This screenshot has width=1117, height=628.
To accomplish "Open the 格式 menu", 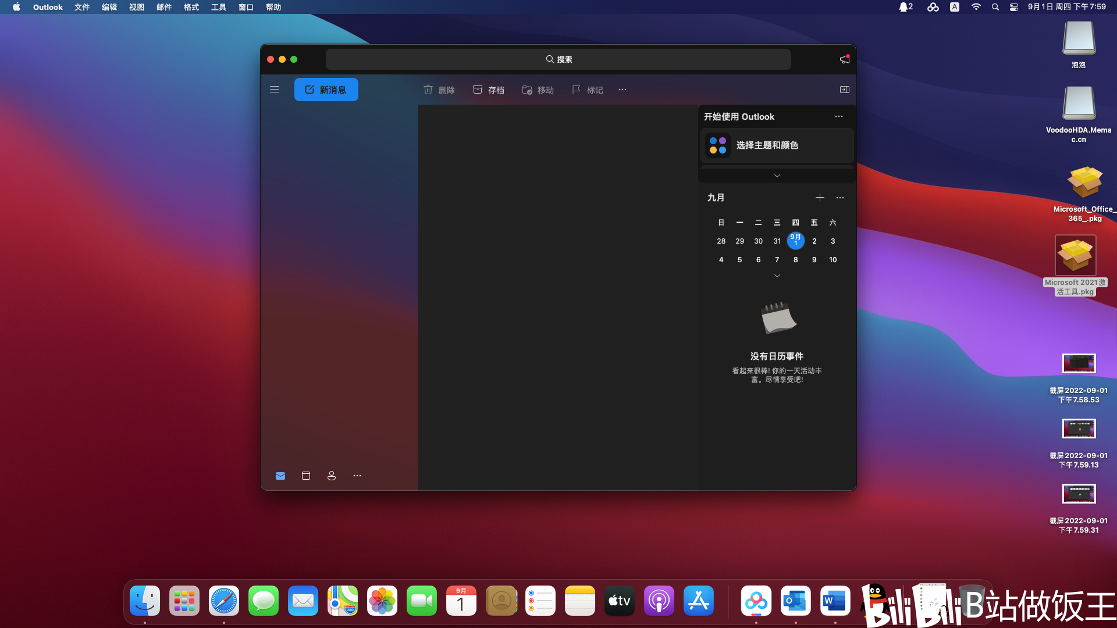I will 191,7.
